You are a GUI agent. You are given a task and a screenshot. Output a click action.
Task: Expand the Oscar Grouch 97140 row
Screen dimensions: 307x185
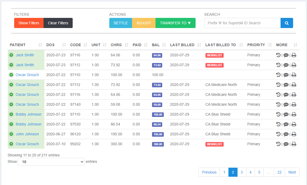point(11,104)
